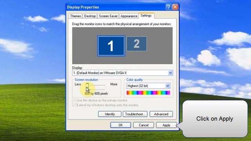The height and width of the screenshot is (141, 251).
Task: Click the 'More' label by resolution slider
Action: click(114, 84)
